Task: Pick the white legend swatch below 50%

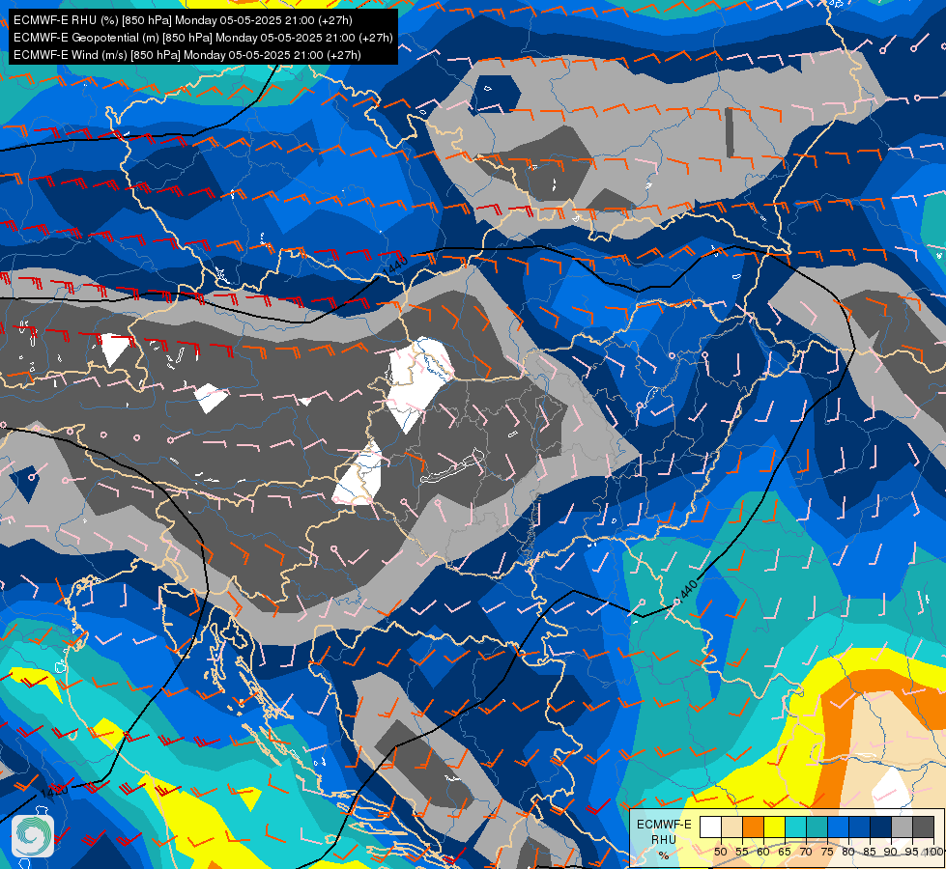Action: [x=710, y=827]
